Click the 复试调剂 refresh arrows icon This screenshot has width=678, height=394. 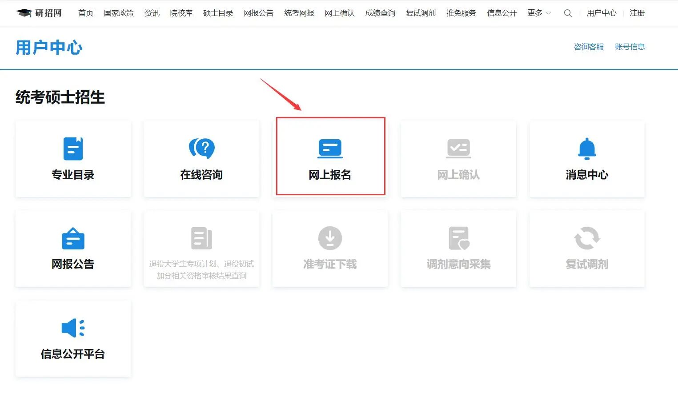click(586, 238)
